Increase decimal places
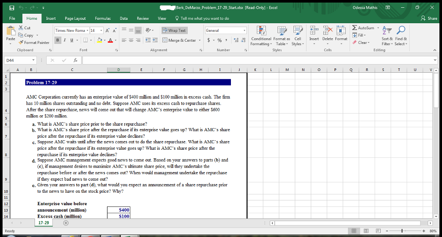The height and width of the screenshot is (237, 442). [236, 40]
